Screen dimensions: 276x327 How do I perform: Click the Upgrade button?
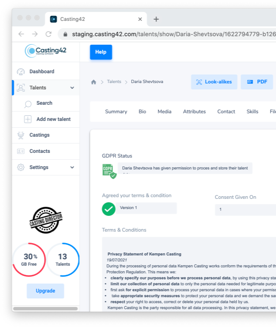45,291
